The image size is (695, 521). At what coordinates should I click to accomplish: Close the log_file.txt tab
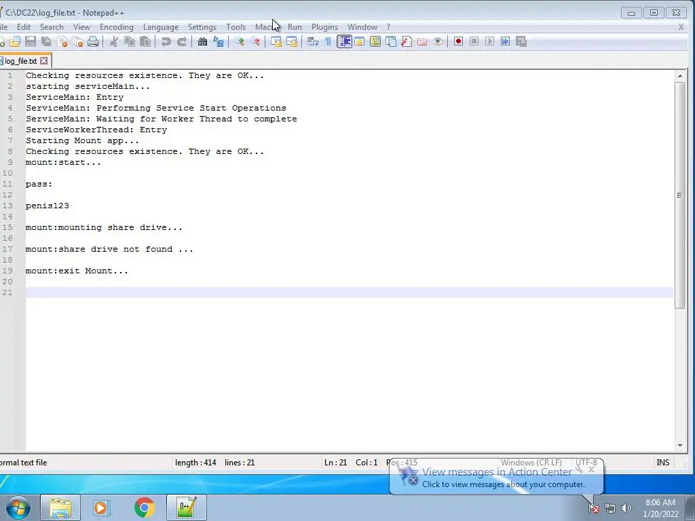pyautogui.click(x=44, y=60)
